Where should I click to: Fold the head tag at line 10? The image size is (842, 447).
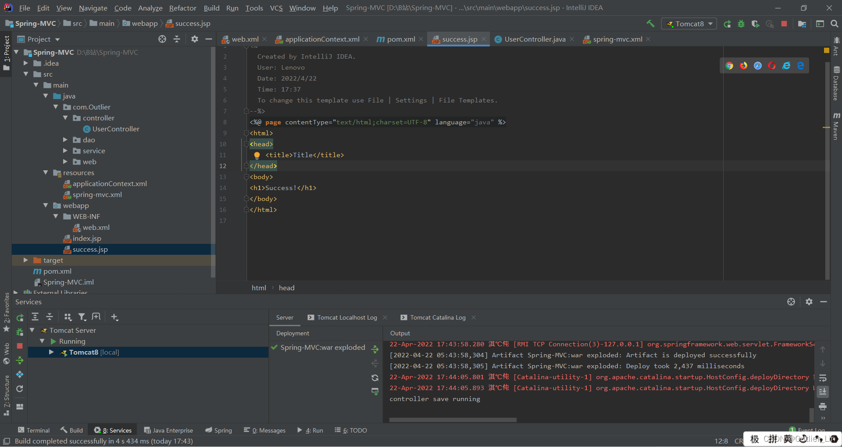[x=246, y=144]
